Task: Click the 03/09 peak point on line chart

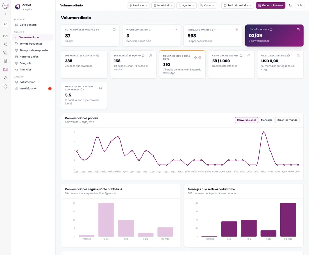Action: [x=263, y=132]
